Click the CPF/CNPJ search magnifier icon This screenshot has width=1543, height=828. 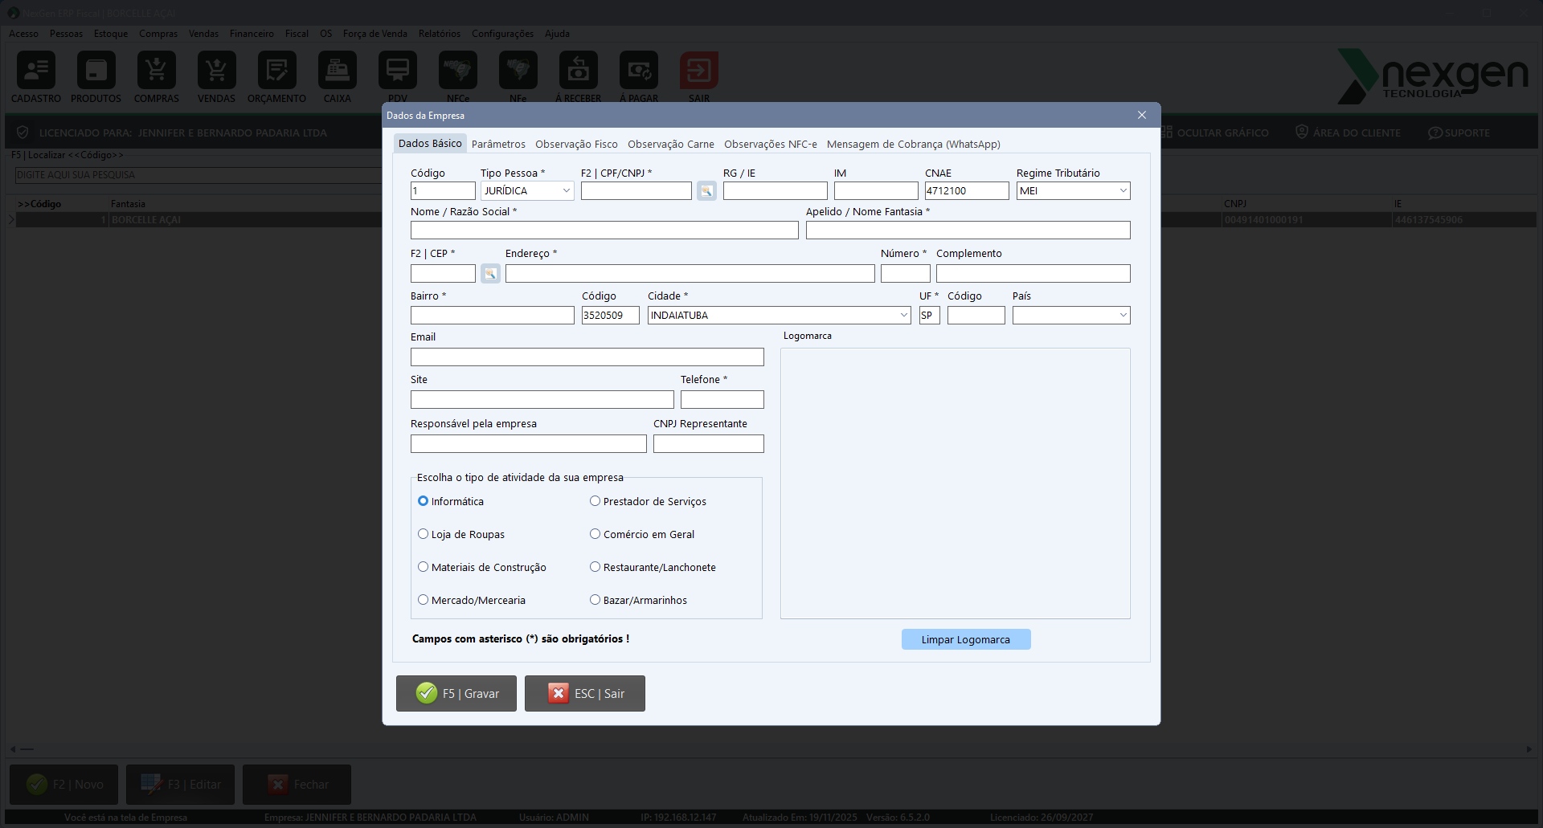tap(706, 191)
